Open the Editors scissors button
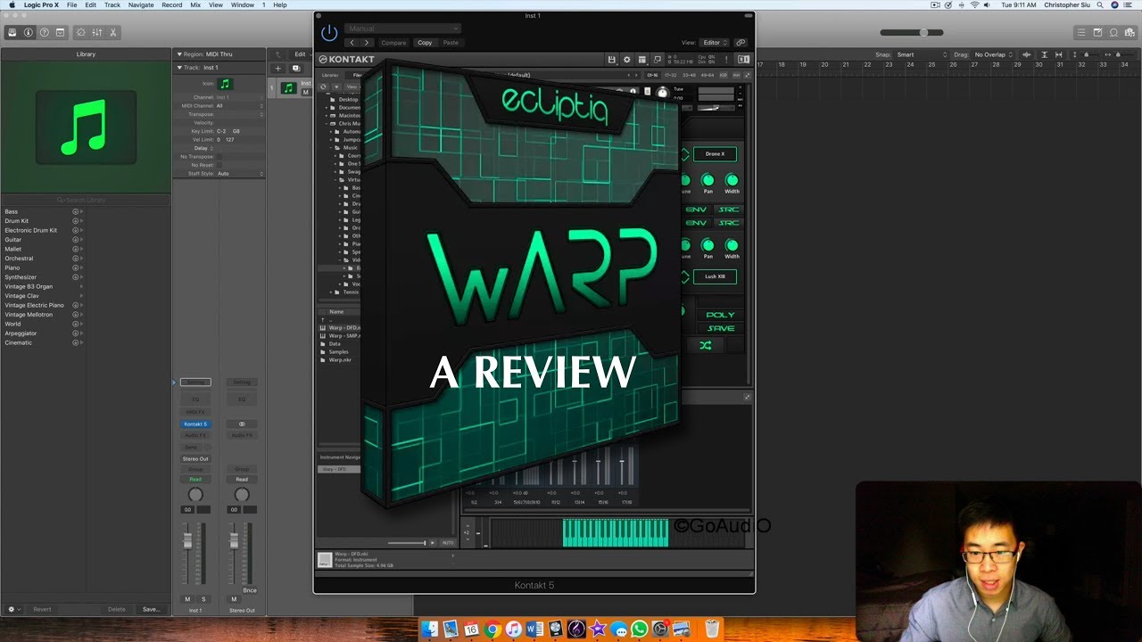 113,32
